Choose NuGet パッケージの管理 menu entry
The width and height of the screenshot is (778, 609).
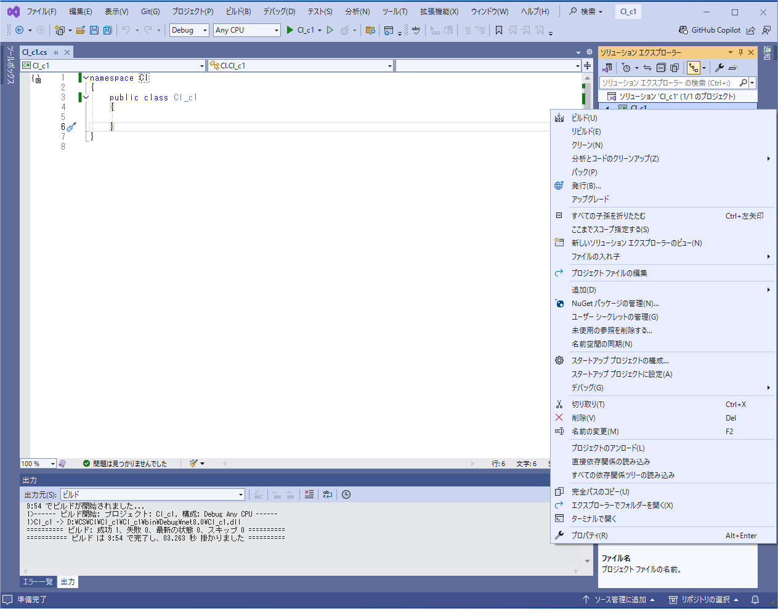tap(615, 303)
